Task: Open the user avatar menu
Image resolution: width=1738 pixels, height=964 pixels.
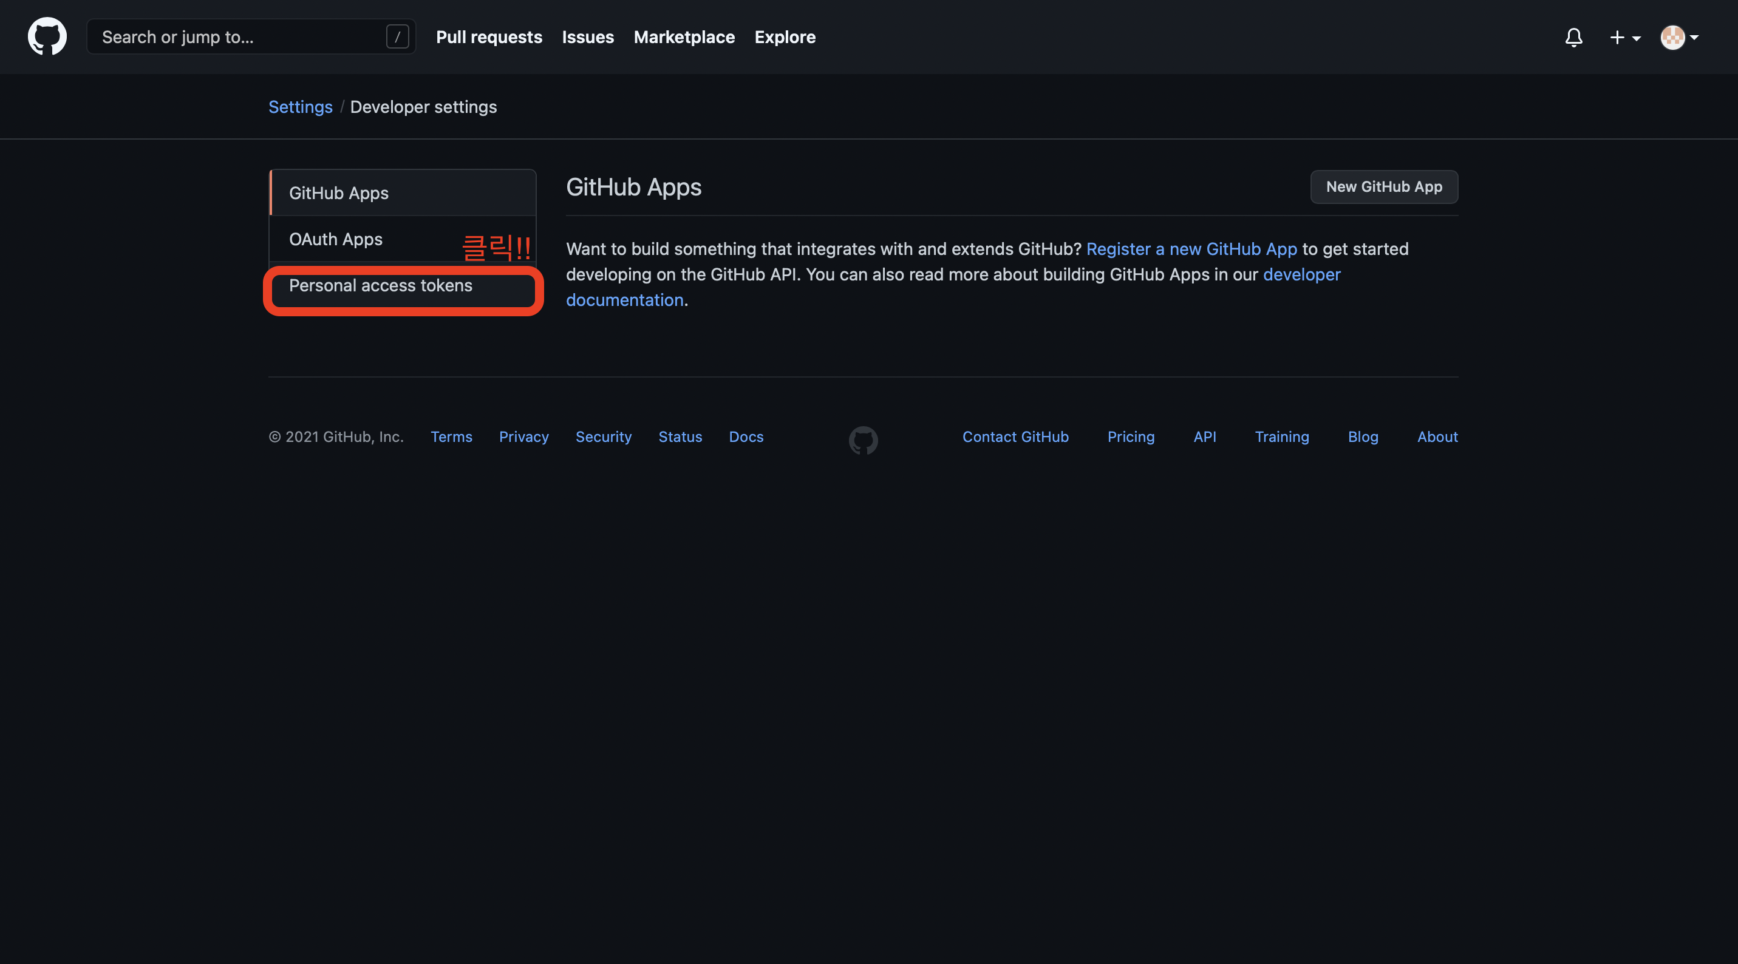Action: (1679, 38)
